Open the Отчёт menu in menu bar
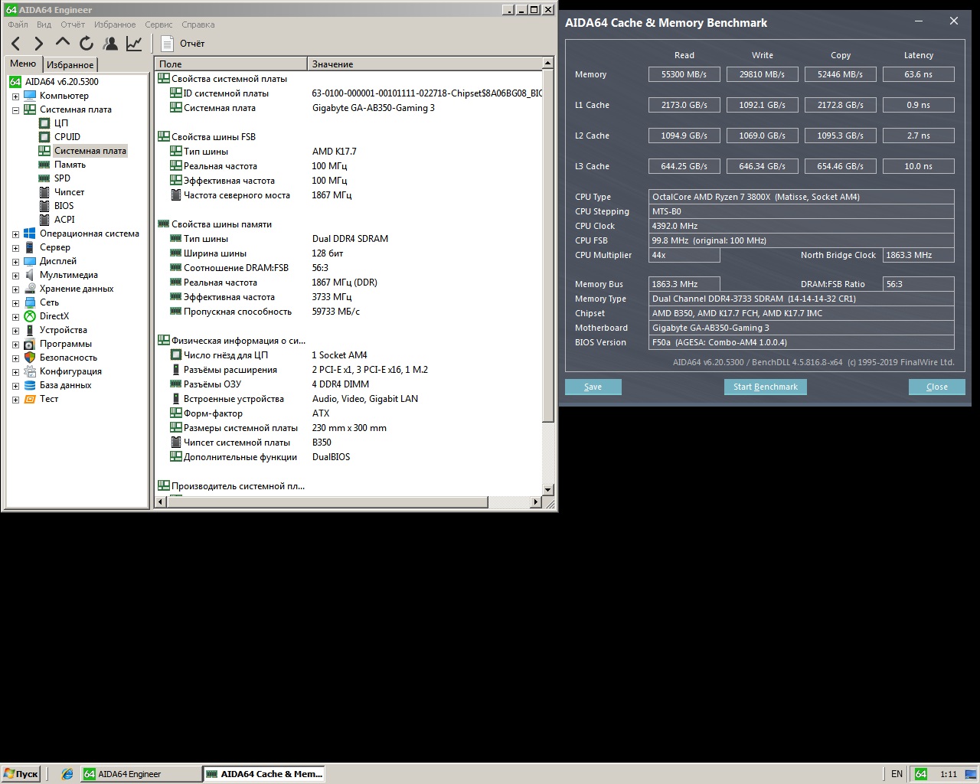 (73, 24)
